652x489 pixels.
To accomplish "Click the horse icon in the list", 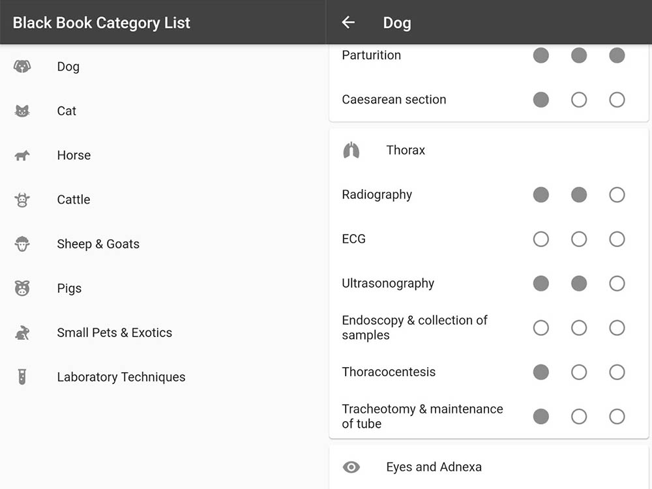I will (x=22, y=155).
